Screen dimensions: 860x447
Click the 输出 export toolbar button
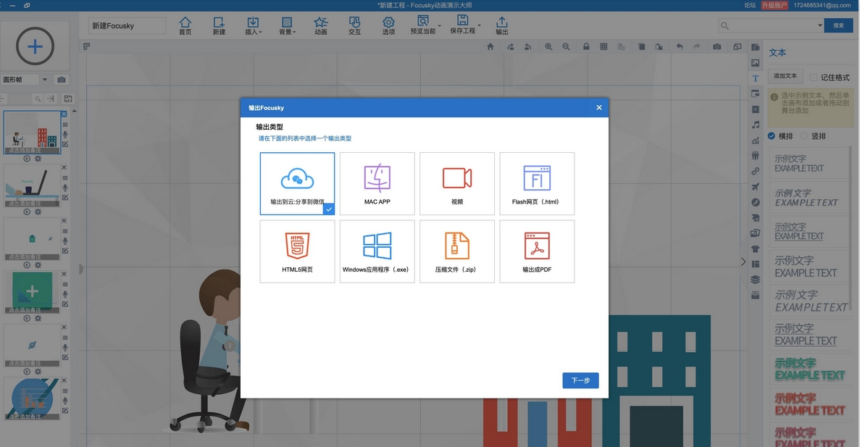pyautogui.click(x=502, y=25)
